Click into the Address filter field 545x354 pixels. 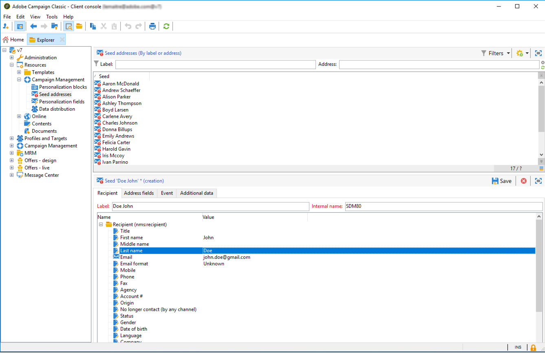click(439, 65)
